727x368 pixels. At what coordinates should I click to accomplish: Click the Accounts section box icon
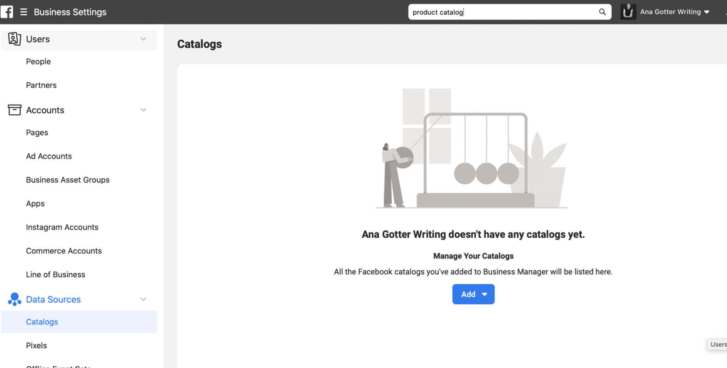tap(15, 110)
